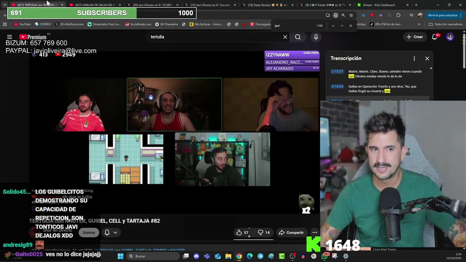Close the find-in-page bar
Viewport: 466px width, 262px height.
pos(351,25)
